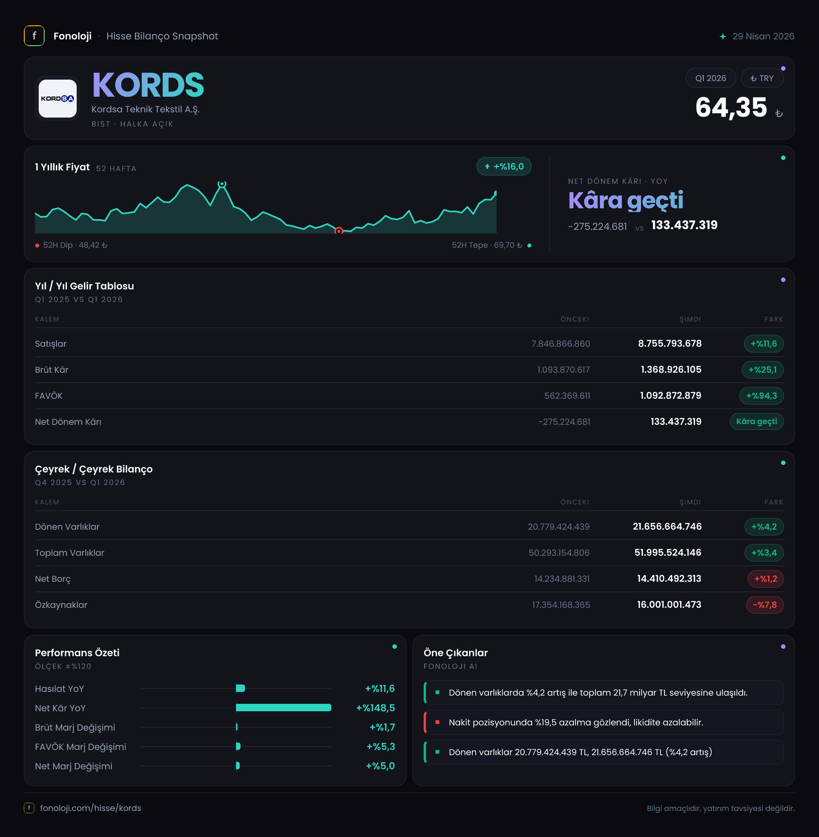Click the stock price 64,35
The height and width of the screenshot is (837, 819).
point(731,107)
